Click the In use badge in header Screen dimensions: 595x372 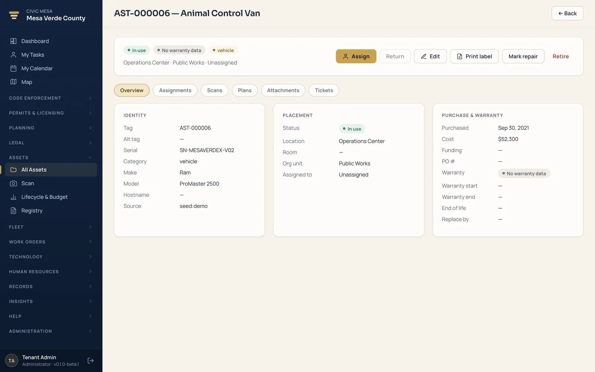[136, 50]
